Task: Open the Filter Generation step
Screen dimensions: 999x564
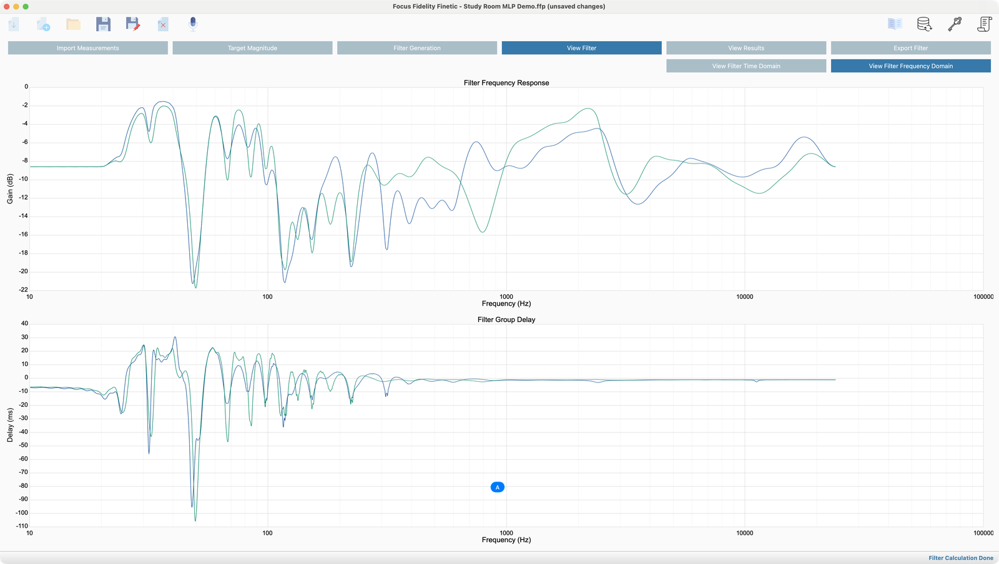Action: point(417,48)
